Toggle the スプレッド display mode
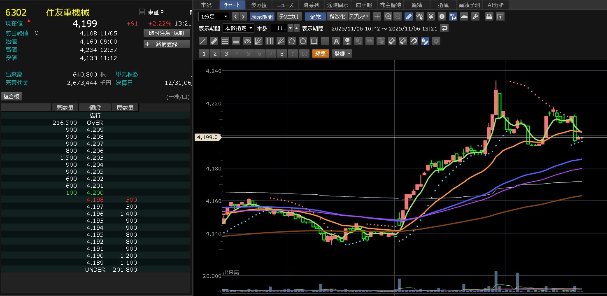This screenshot has width=607, height=296. [359, 16]
